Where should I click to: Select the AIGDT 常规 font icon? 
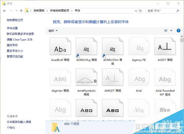pyautogui.click(x=165, y=46)
